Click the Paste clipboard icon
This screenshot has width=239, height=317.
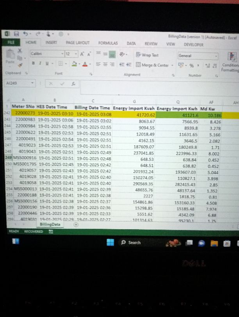tap(10, 55)
